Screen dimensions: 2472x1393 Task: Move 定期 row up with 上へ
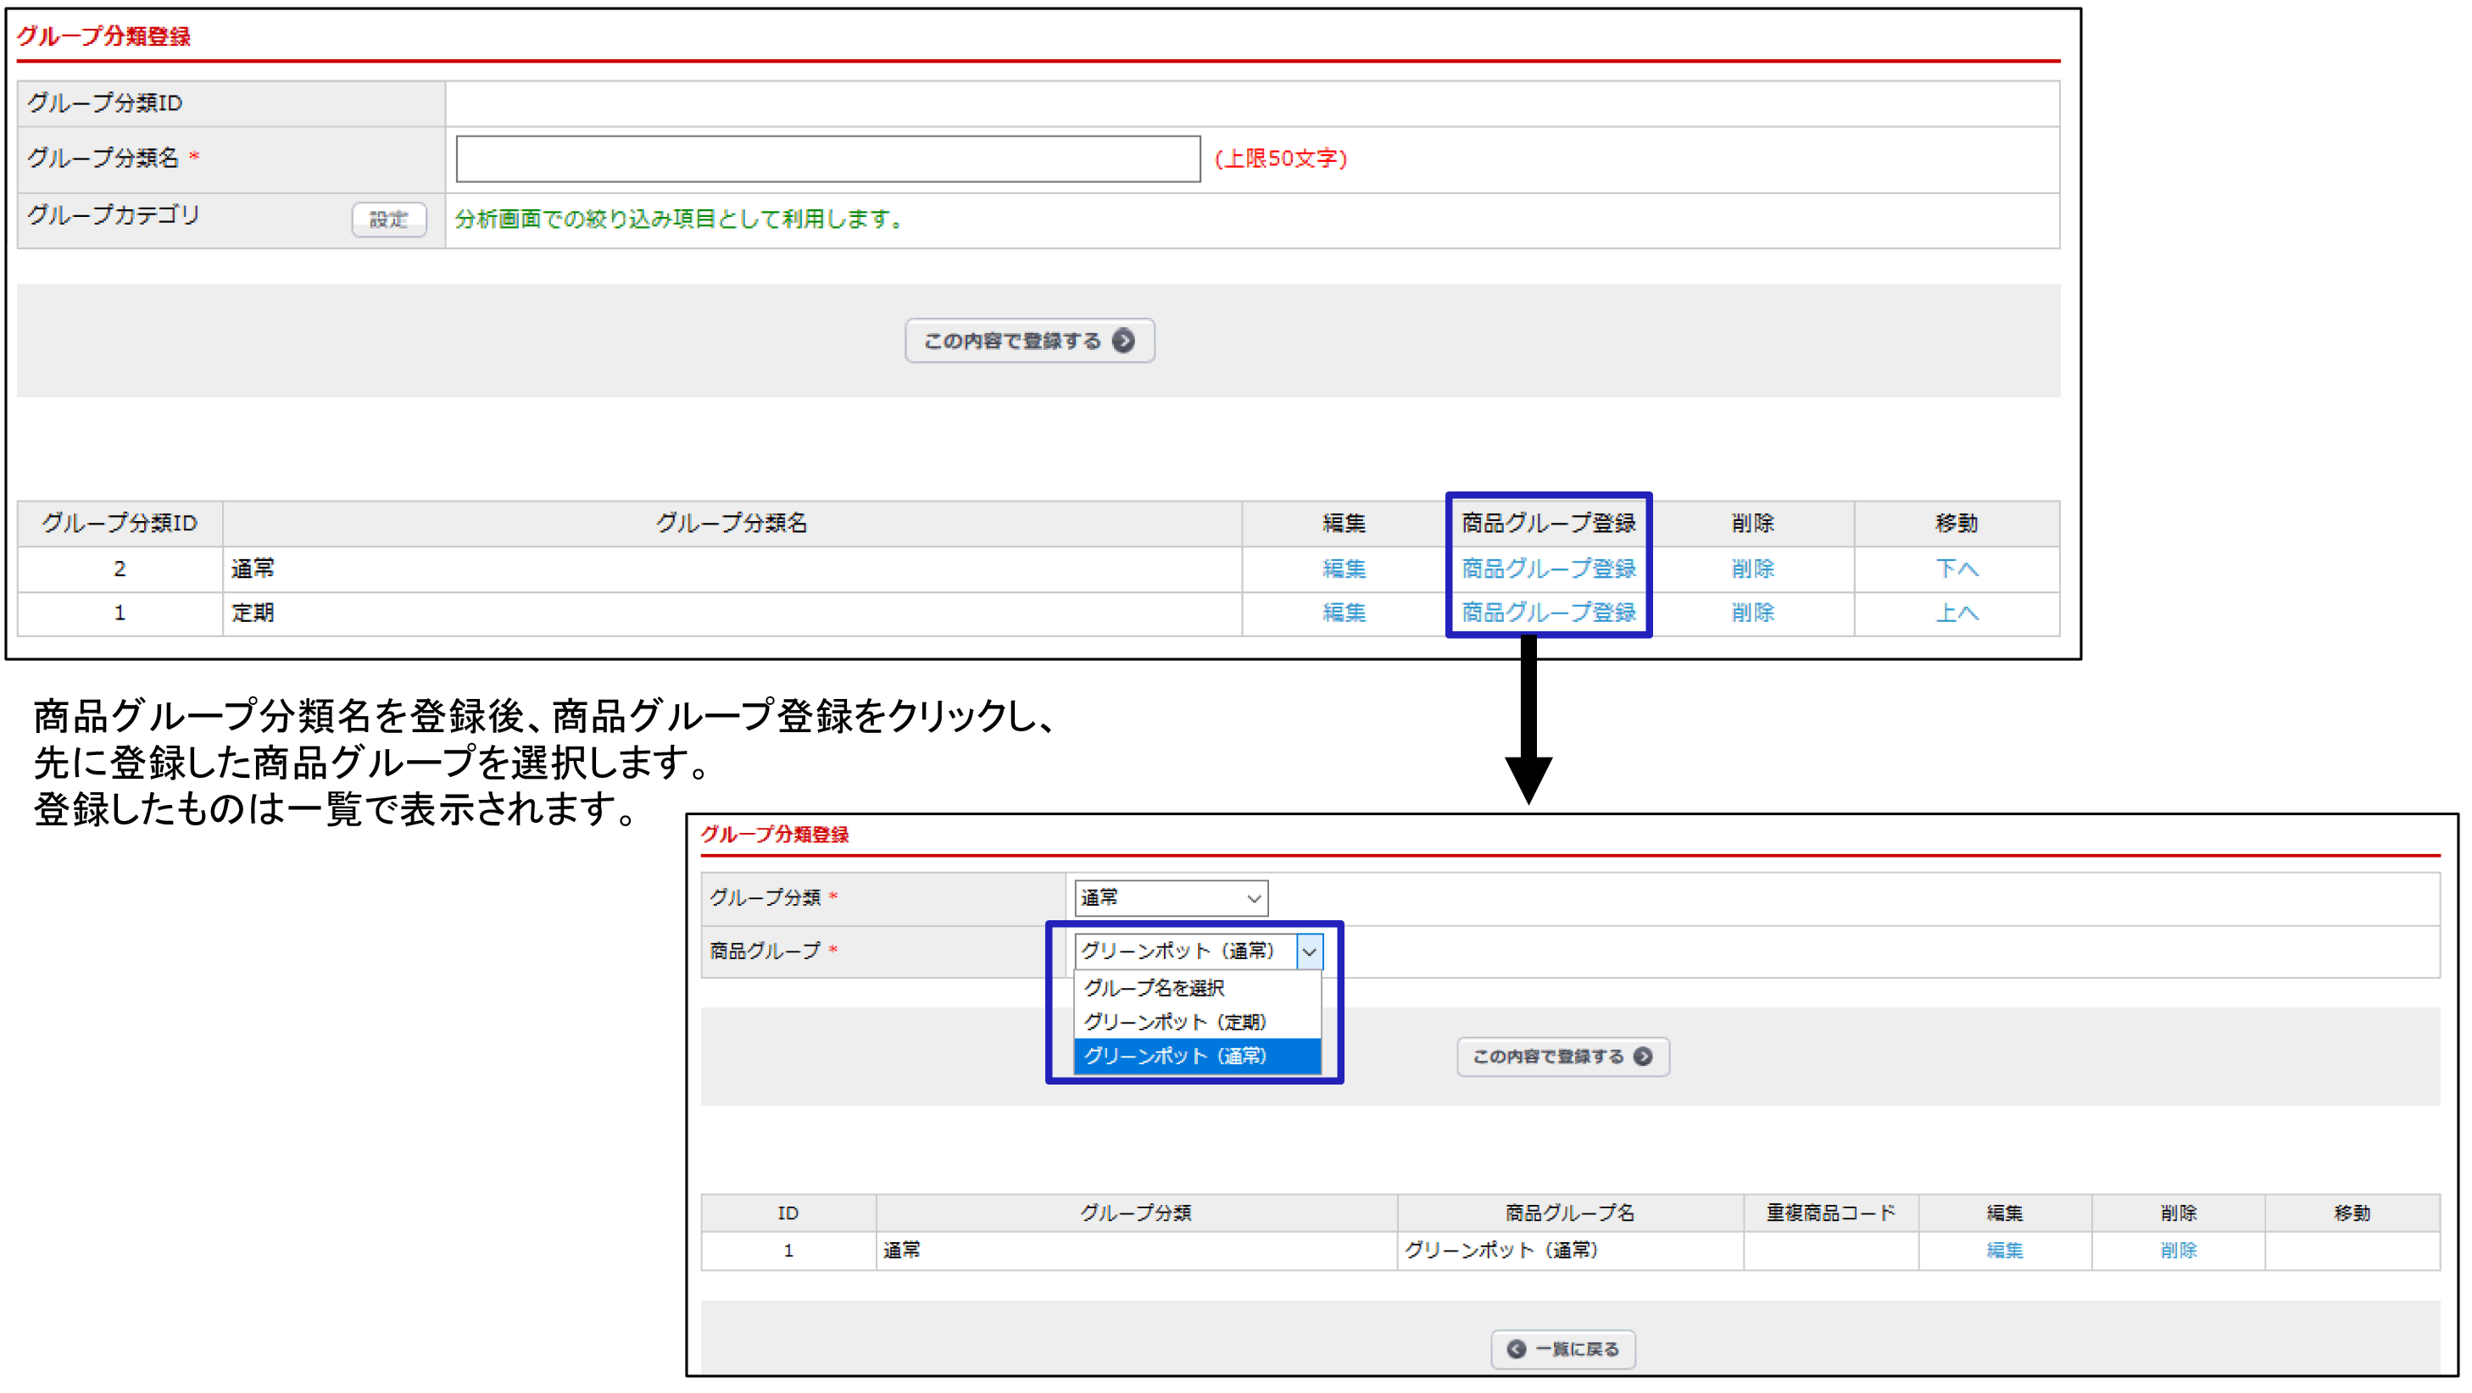[x=1956, y=612]
